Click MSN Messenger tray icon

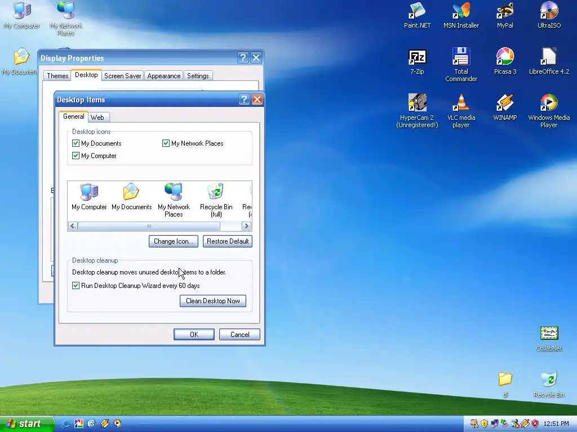tap(515, 424)
